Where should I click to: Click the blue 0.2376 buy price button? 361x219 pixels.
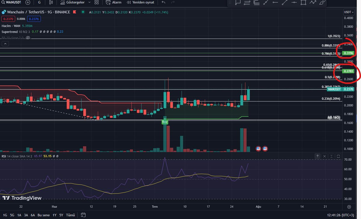(x=33, y=19)
